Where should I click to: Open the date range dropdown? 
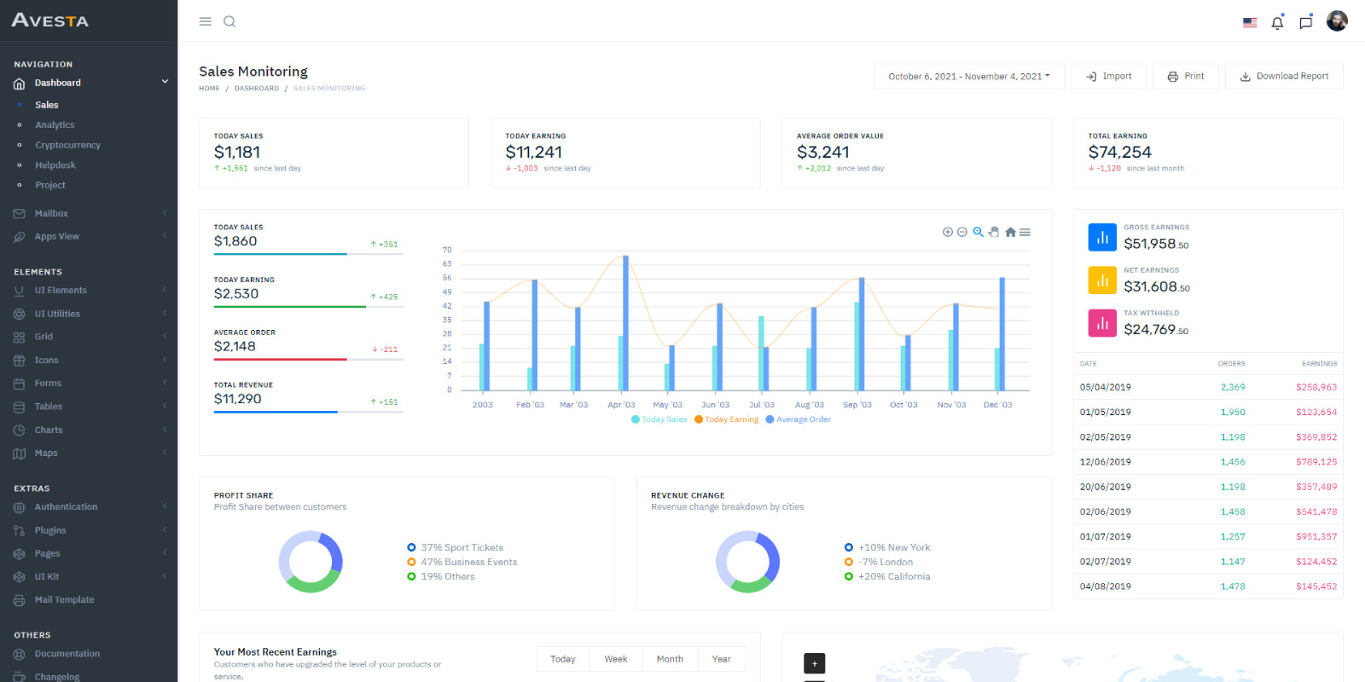tap(968, 77)
